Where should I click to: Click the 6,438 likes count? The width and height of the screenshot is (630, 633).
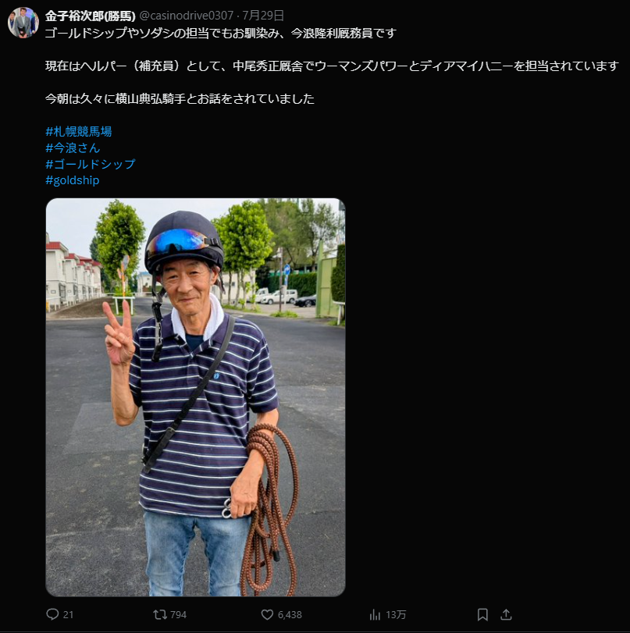point(290,615)
